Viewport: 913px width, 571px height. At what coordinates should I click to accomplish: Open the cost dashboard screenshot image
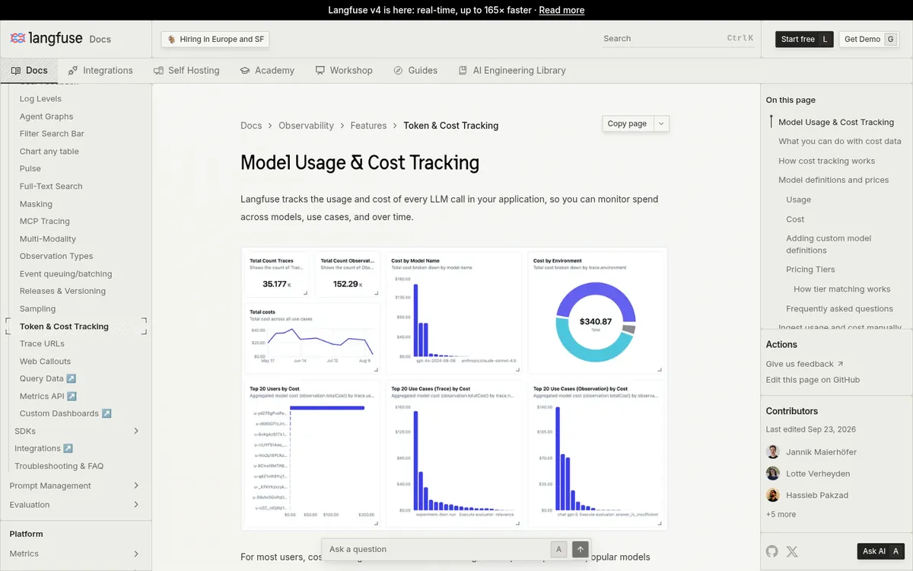click(454, 388)
